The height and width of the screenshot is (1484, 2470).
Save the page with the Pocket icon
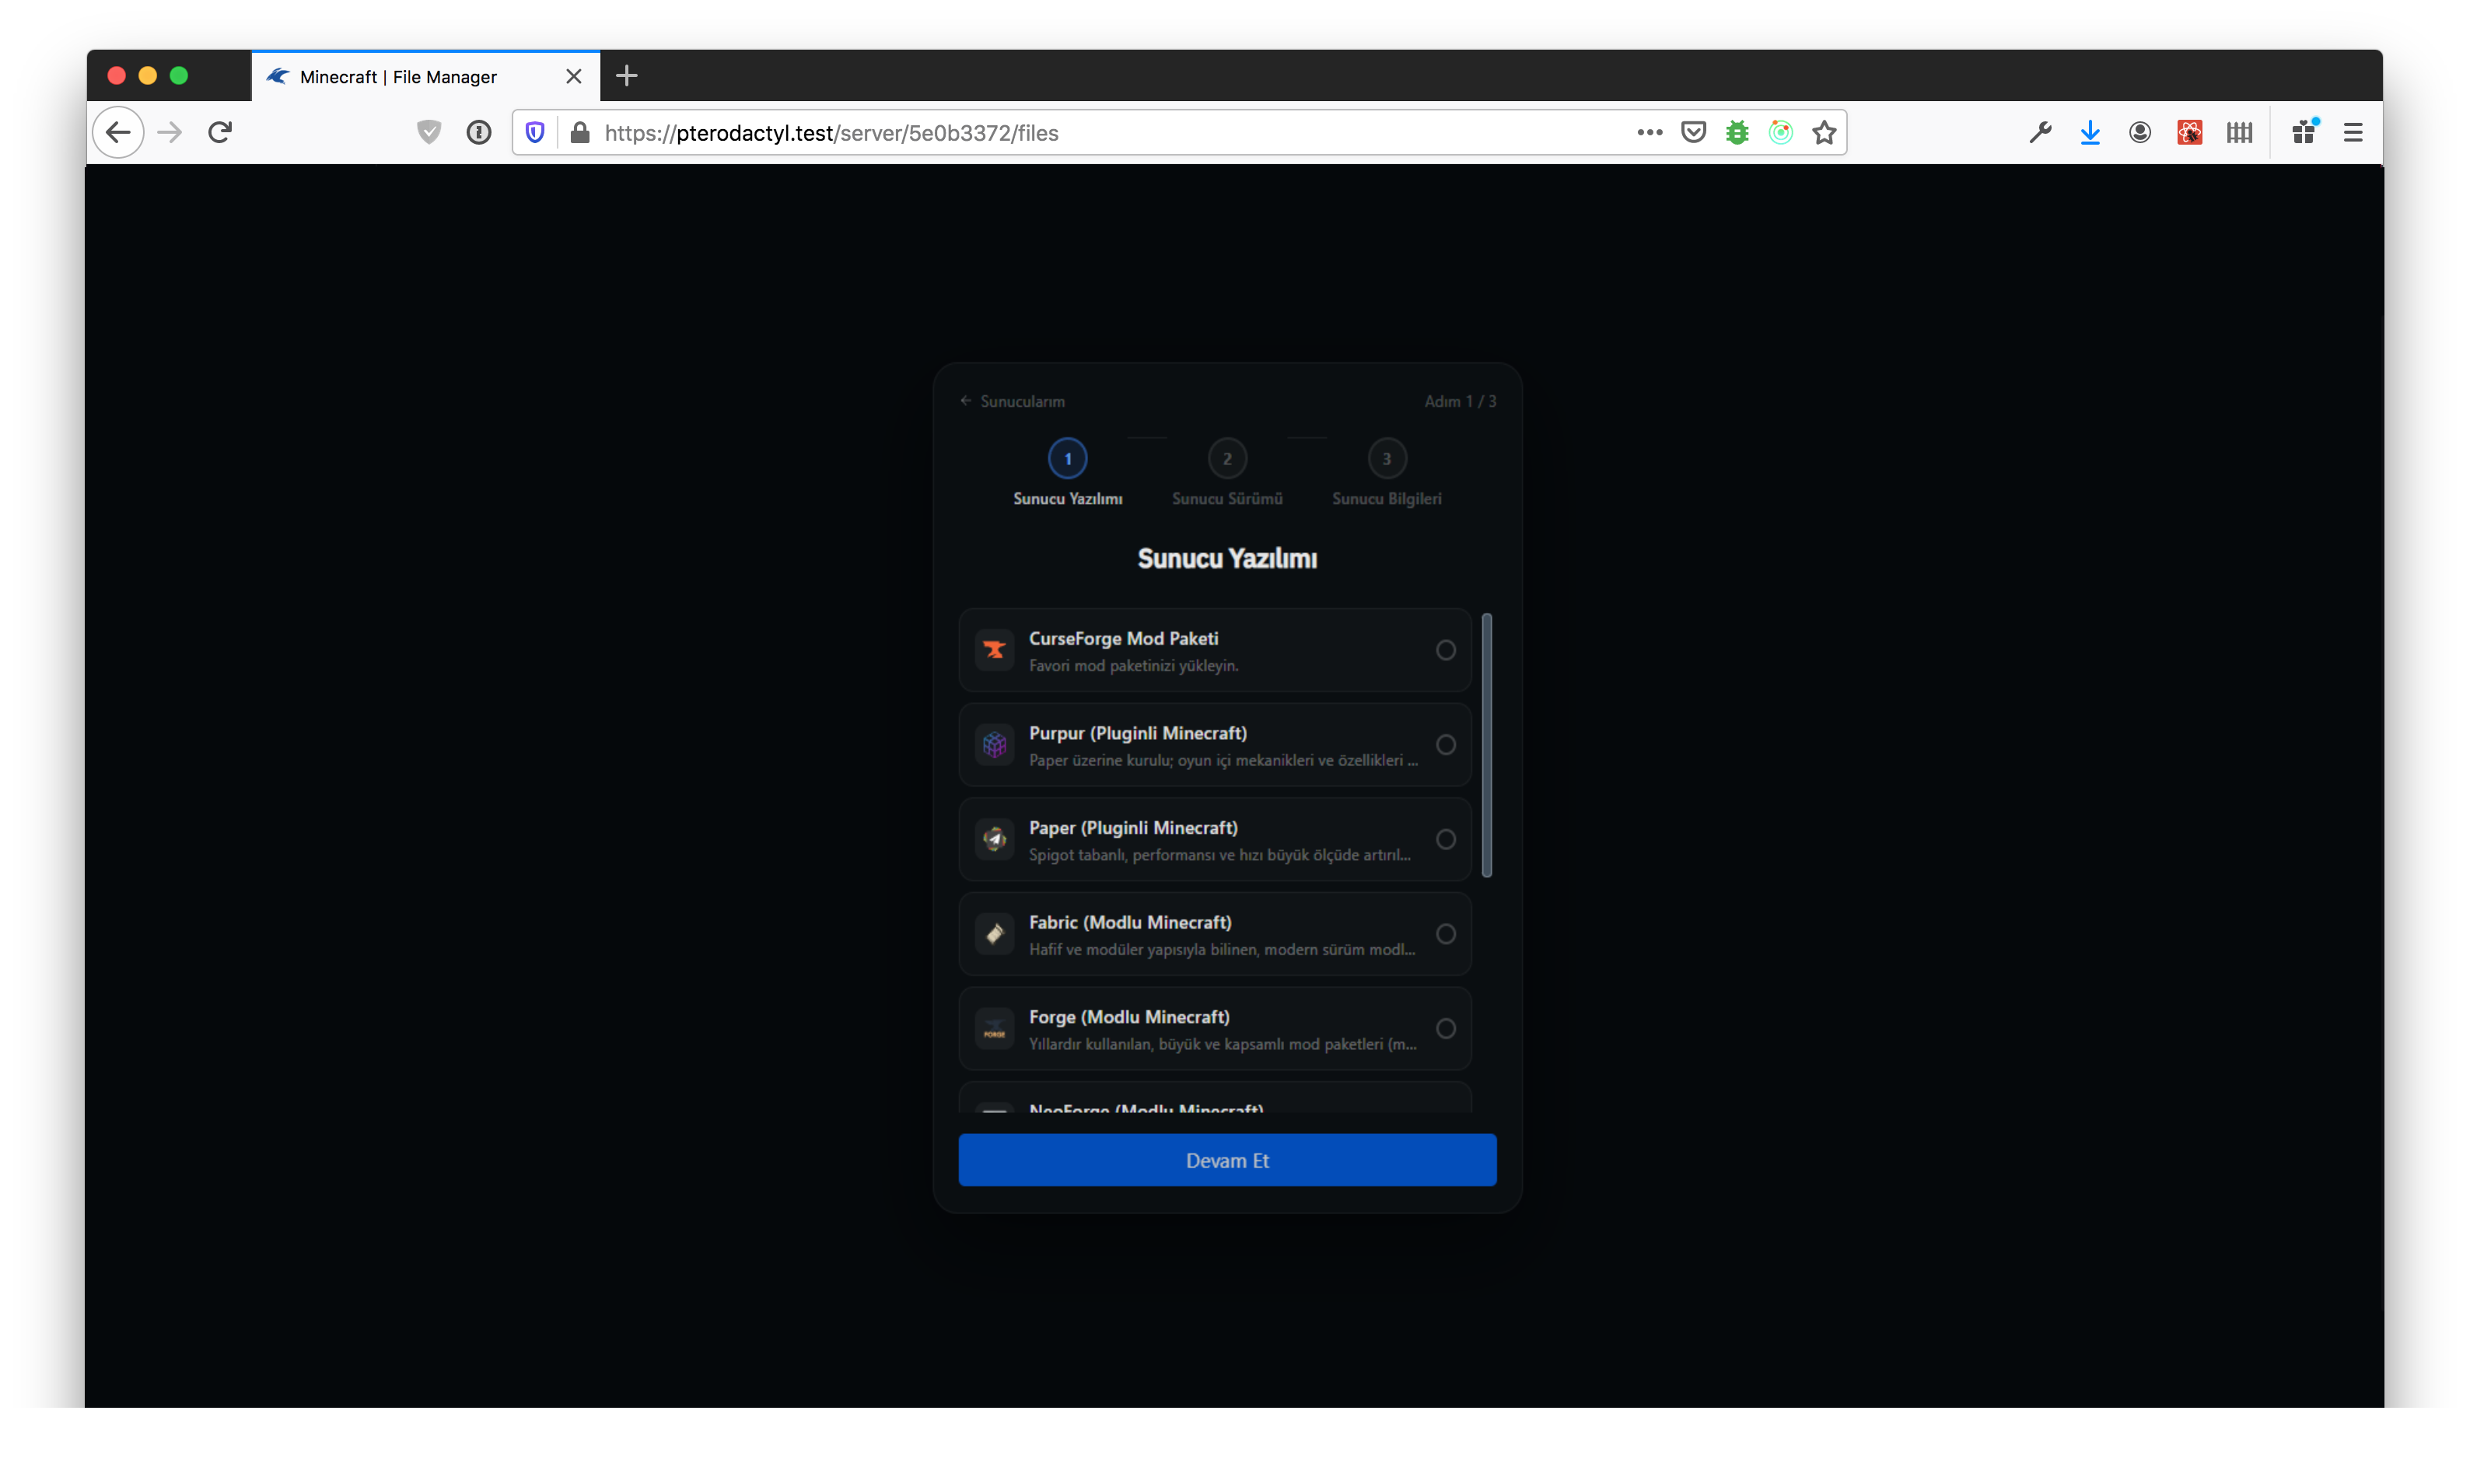point(1693,132)
